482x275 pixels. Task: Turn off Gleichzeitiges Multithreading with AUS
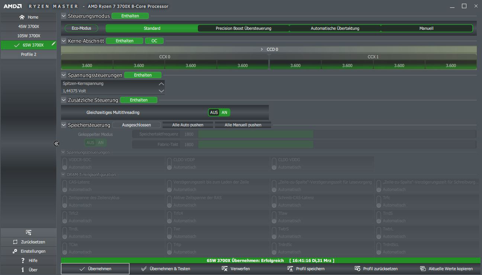point(214,112)
